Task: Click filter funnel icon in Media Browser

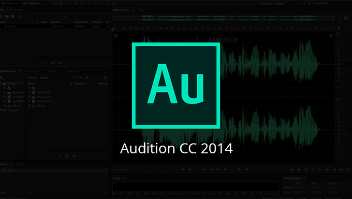Action: pyautogui.click(x=104, y=77)
